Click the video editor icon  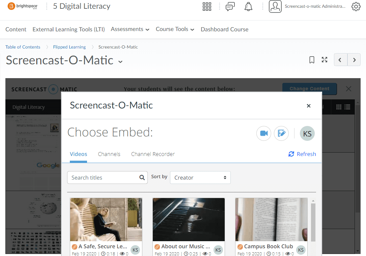tap(281, 133)
